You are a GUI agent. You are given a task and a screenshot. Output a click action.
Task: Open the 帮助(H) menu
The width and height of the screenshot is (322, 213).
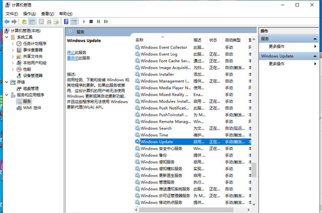66,14
